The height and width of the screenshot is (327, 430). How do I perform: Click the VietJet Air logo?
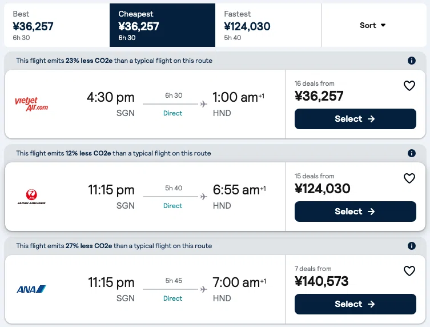click(31, 104)
